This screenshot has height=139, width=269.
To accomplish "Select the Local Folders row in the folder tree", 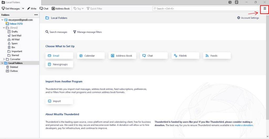I will [20, 63].
